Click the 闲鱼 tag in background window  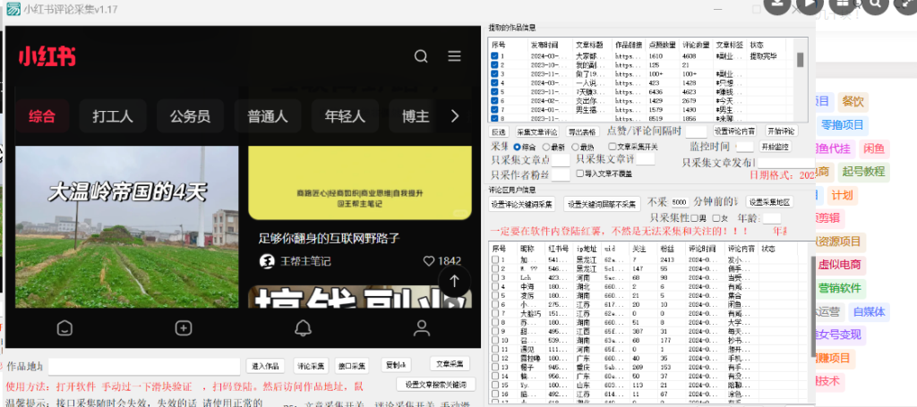[875, 148]
